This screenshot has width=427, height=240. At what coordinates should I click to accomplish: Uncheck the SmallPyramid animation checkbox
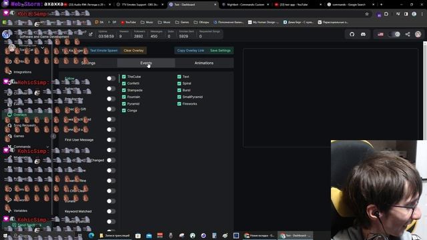(179, 97)
